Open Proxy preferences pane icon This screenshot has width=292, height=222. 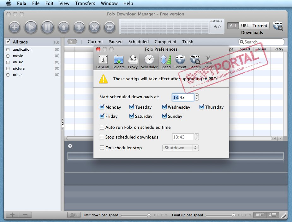133,62
